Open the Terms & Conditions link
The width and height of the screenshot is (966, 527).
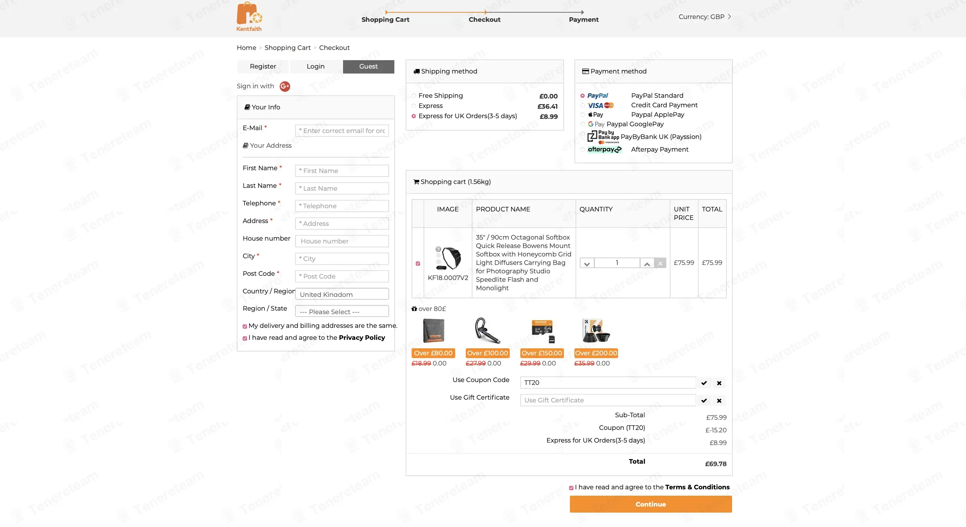pos(697,487)
